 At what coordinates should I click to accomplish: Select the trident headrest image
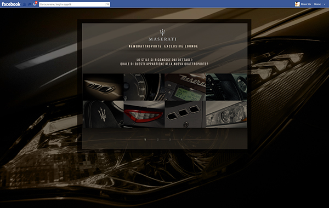tap(103, 114)
